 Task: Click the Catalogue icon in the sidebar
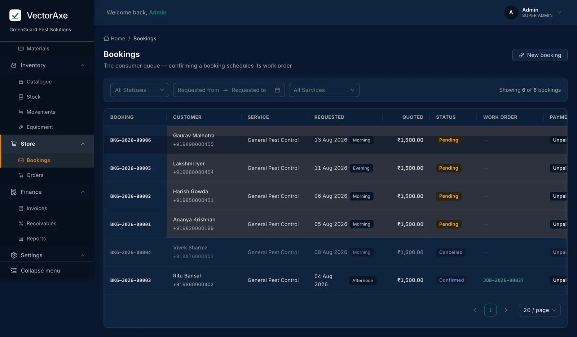pyautogui.click(x=21, y=82)
